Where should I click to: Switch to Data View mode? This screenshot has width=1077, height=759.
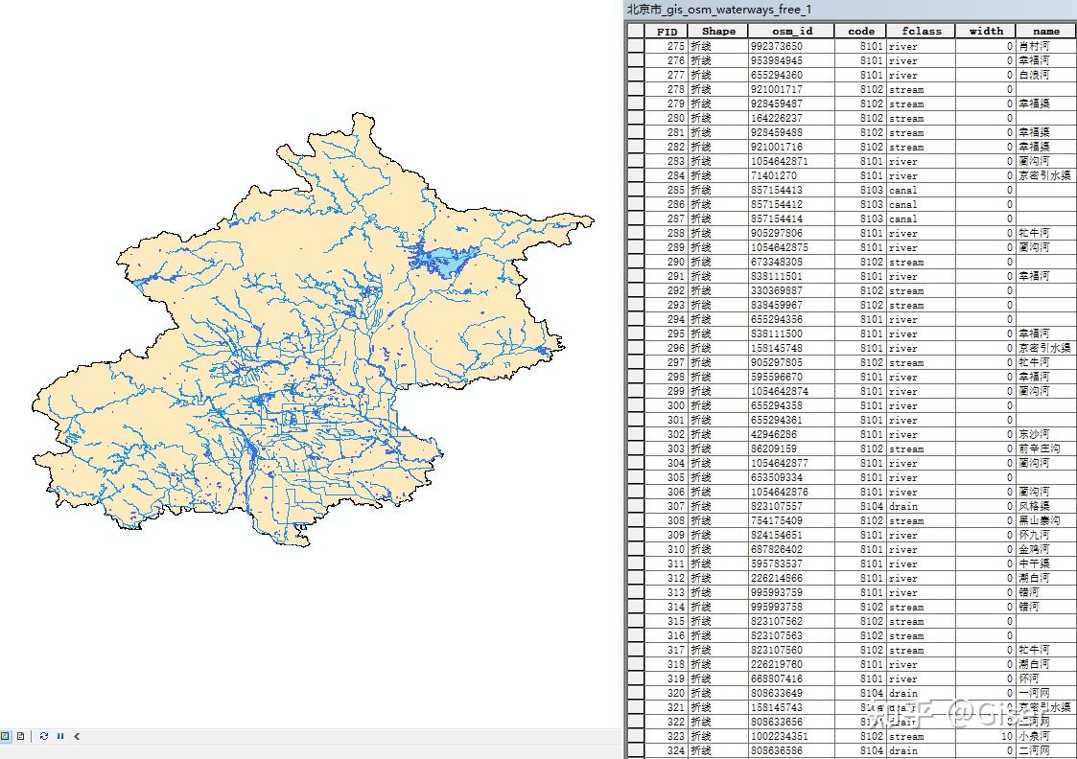6,736
